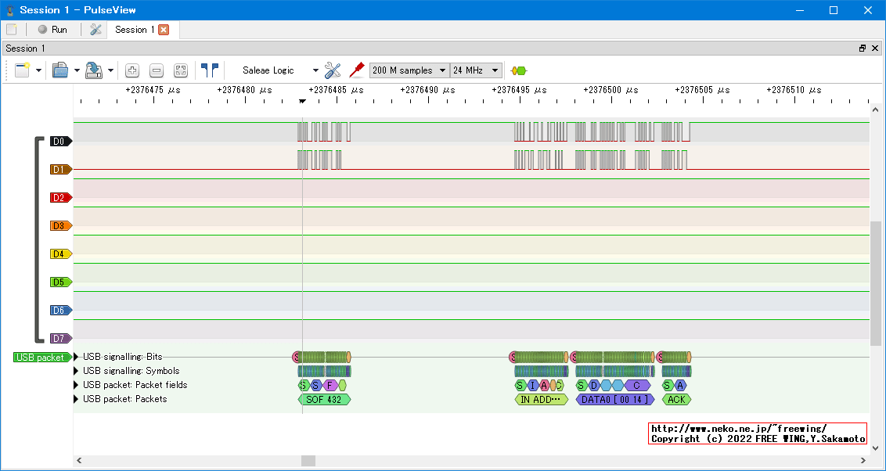Click the zoom out icon
The height and width of the screenshot is (471, 886).
[x=157, y=70]
